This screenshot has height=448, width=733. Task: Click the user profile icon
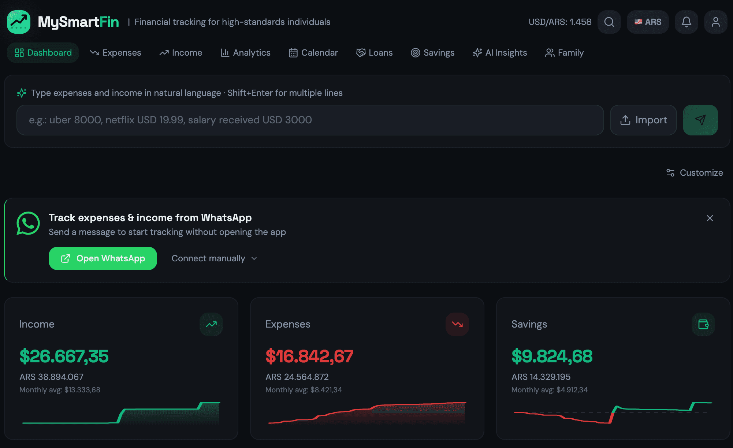pyautogui.click(x=715, y=22)
